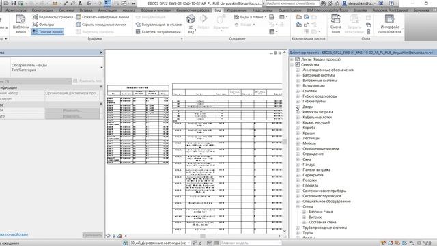Select Обобщенные модели in the project browser

click(321, 149)
